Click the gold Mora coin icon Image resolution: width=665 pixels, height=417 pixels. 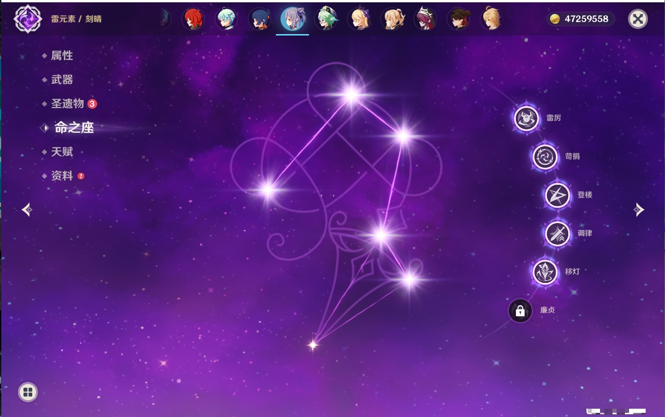(555, 19)
